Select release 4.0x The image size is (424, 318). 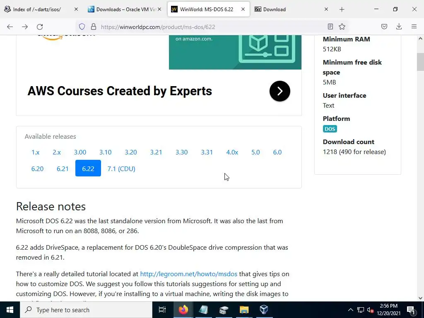pyautogui.click(x=232, y=152)
